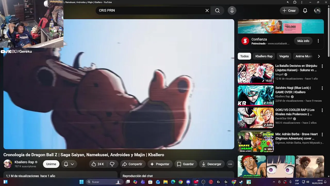
Task: Select the Kballero Rap filter chip
Action: 264,56
